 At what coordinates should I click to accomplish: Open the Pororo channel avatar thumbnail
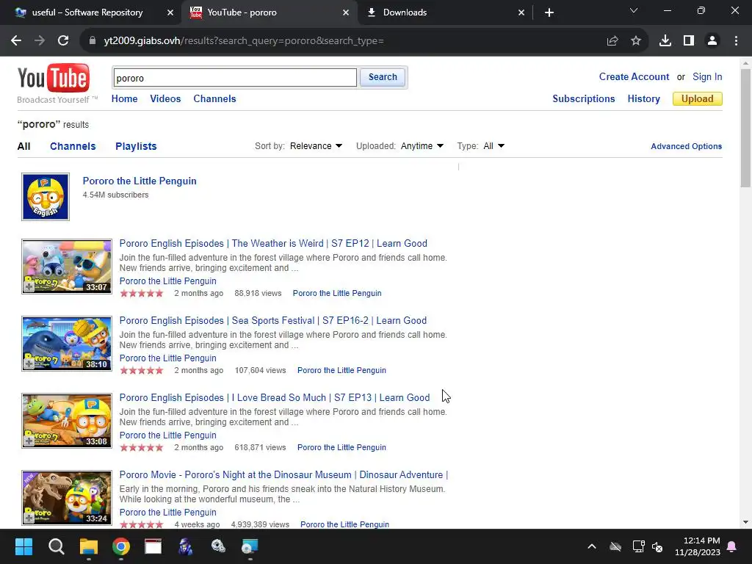(46, 197)
